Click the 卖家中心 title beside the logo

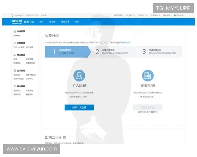tap(29, 22)
